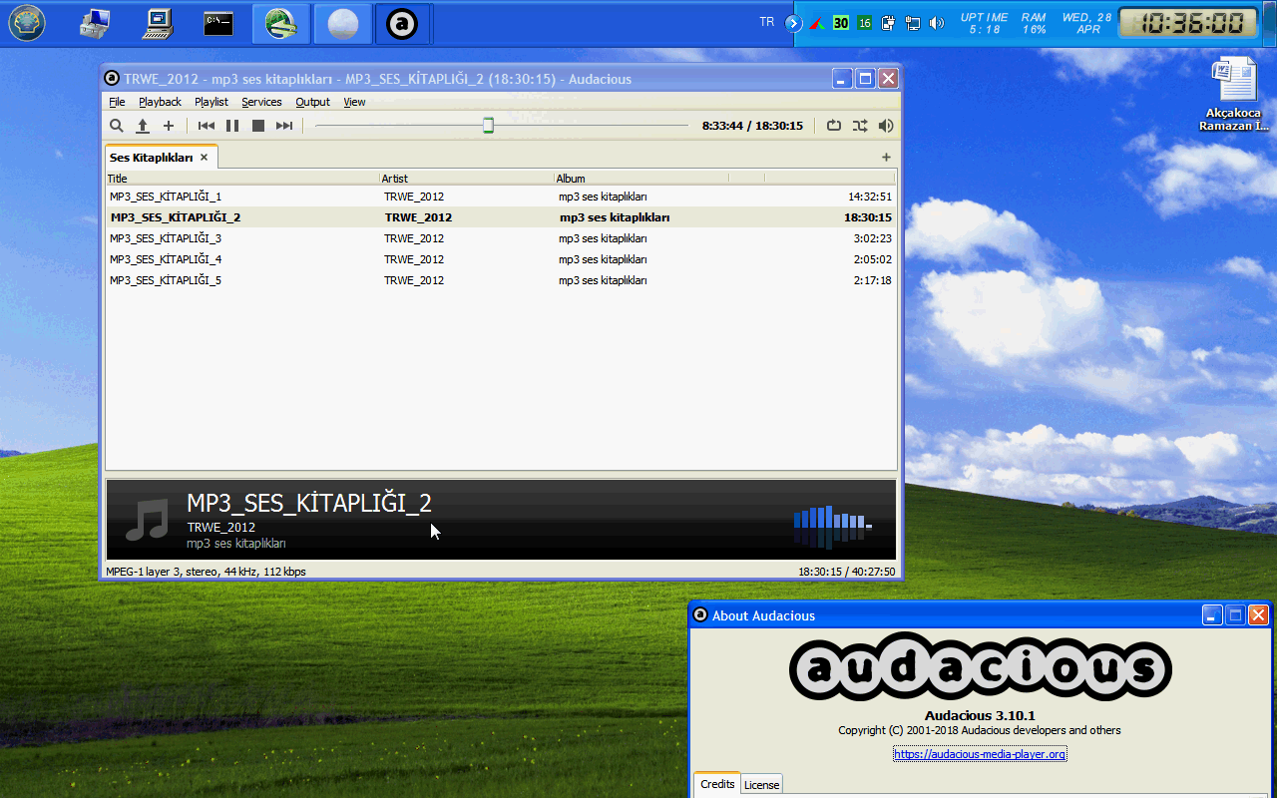Click the MPEG-1 layer 3 codec status text

(207, 572)
